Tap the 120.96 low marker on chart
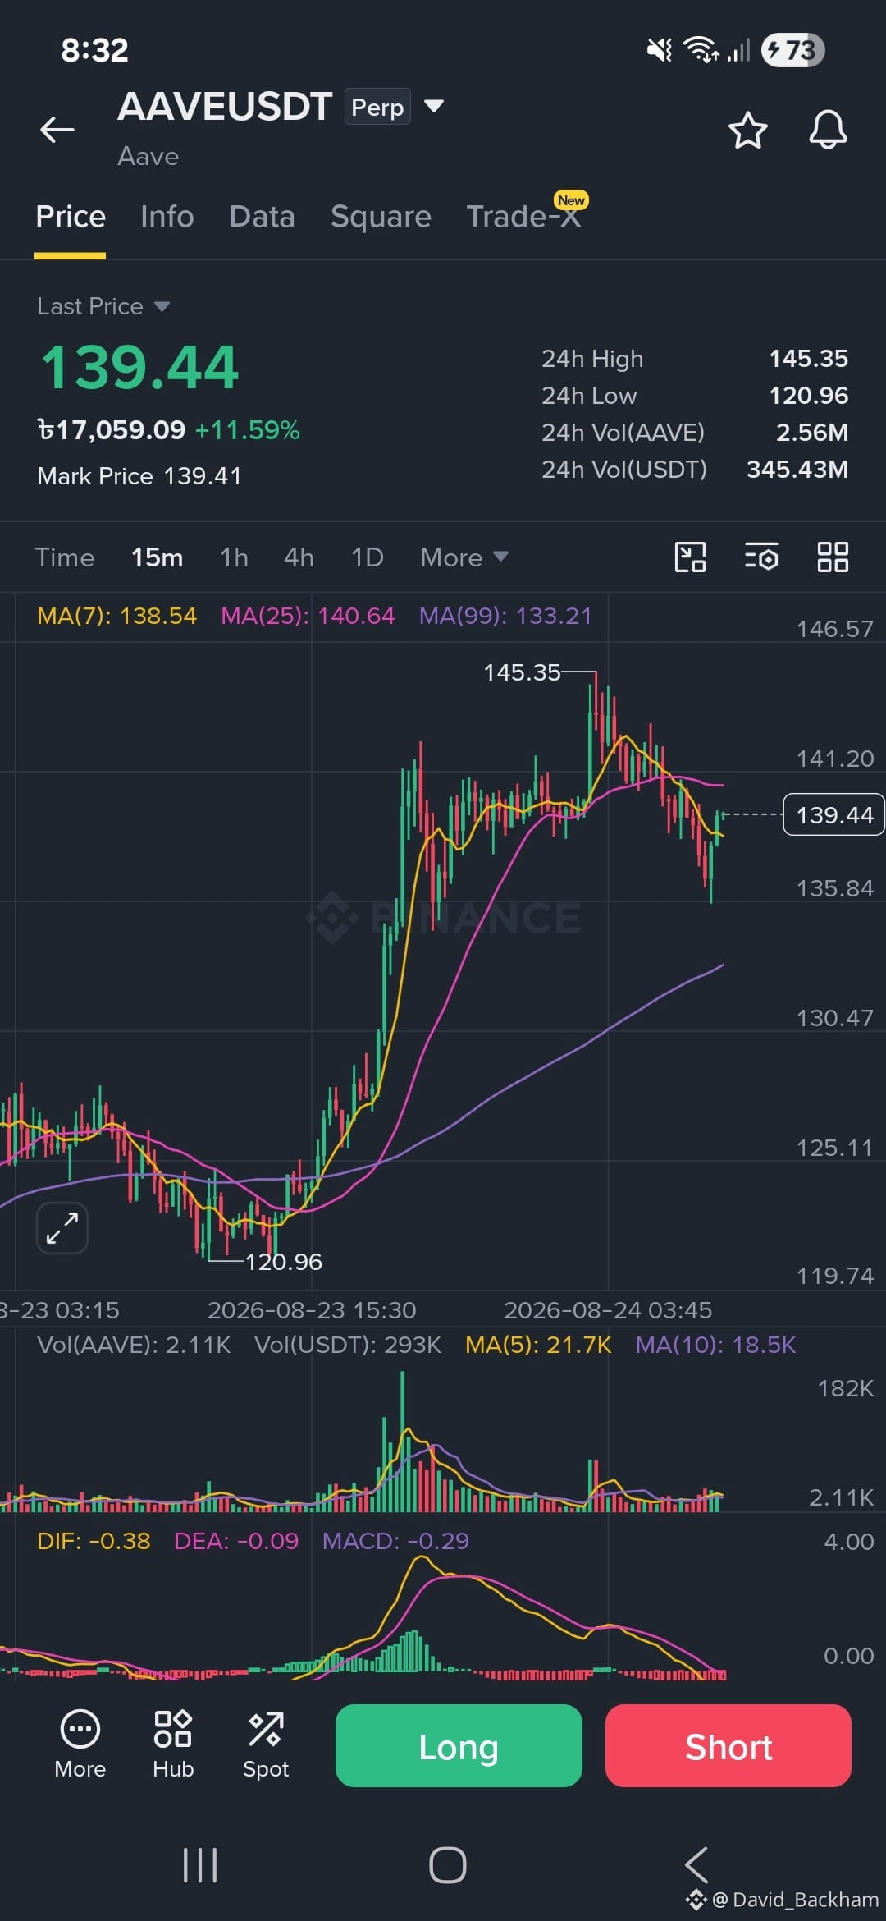 [284, 1261]
